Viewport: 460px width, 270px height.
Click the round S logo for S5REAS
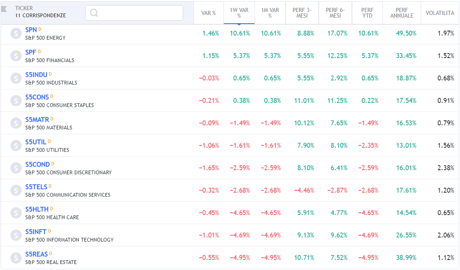pos(16,258)
